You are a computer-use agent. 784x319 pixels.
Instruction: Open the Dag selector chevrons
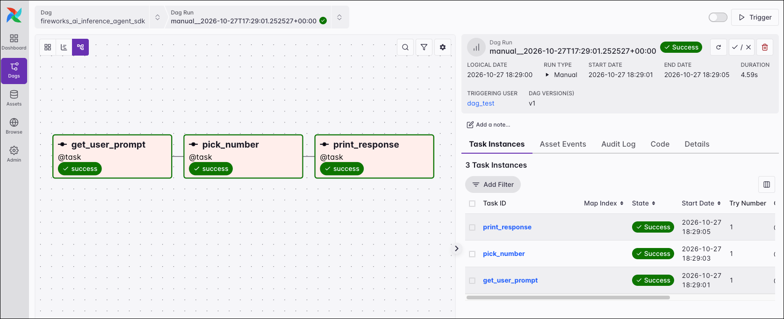158,17
